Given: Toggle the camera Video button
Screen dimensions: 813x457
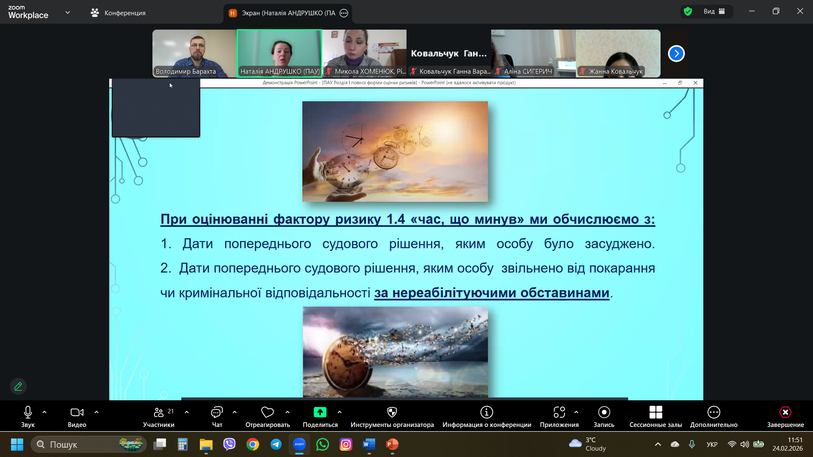Looking at the screenshot, I should (77, 412).
